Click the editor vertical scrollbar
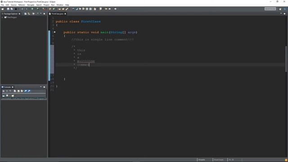 point(286,59)
